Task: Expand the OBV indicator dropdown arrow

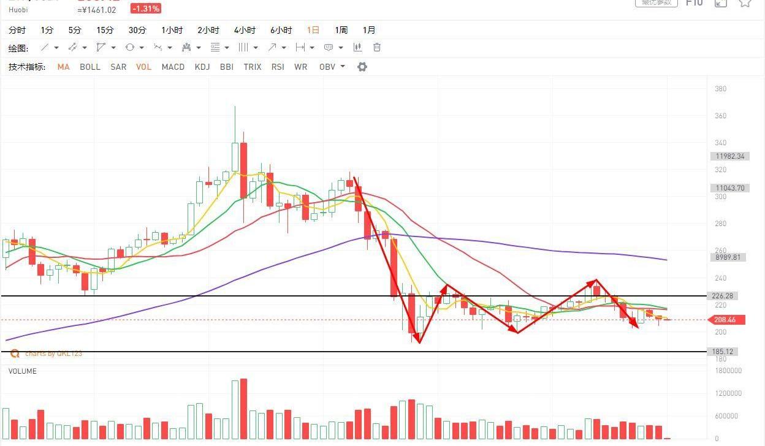Action: point(343,67)
